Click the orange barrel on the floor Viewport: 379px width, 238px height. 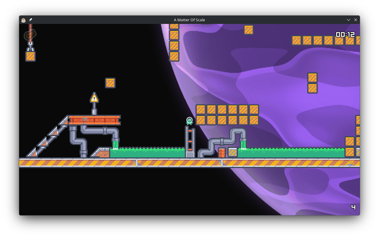coord(222,153)
